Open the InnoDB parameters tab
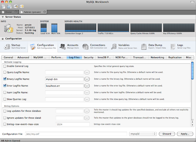Image resolution: width=196 pixels, height=142 pixels. tap(104, 57)
